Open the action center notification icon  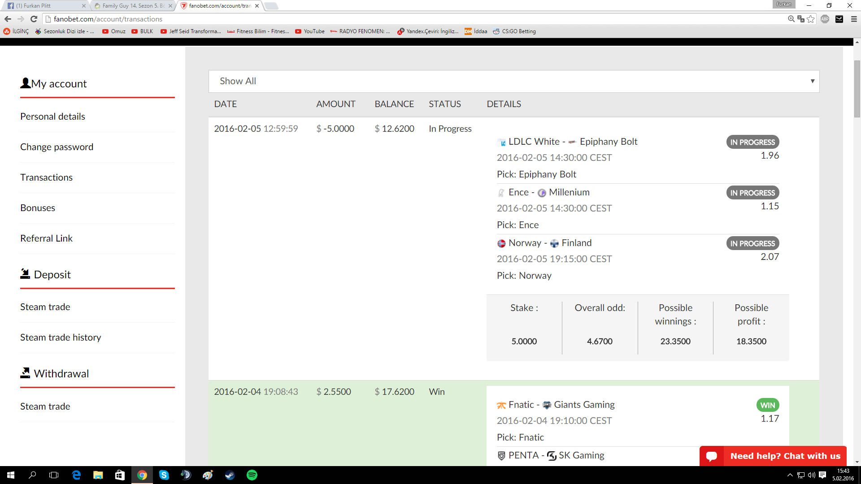(822, 475)
